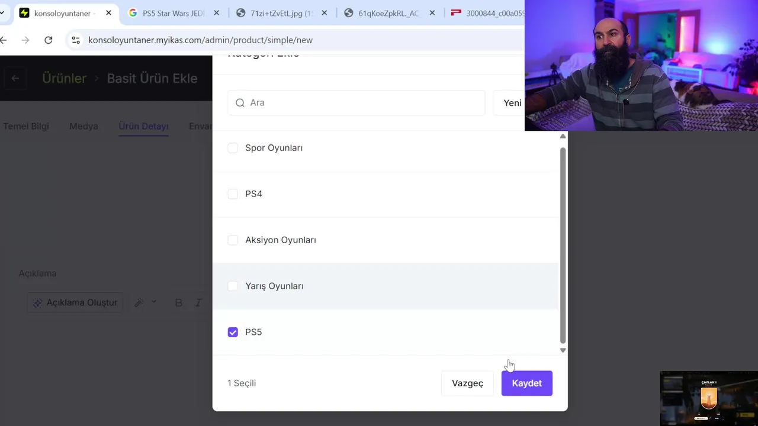Screen dimensions: 758x426
Task: Click the '1 Seçili' selection count text
Action: pos(242,383)
